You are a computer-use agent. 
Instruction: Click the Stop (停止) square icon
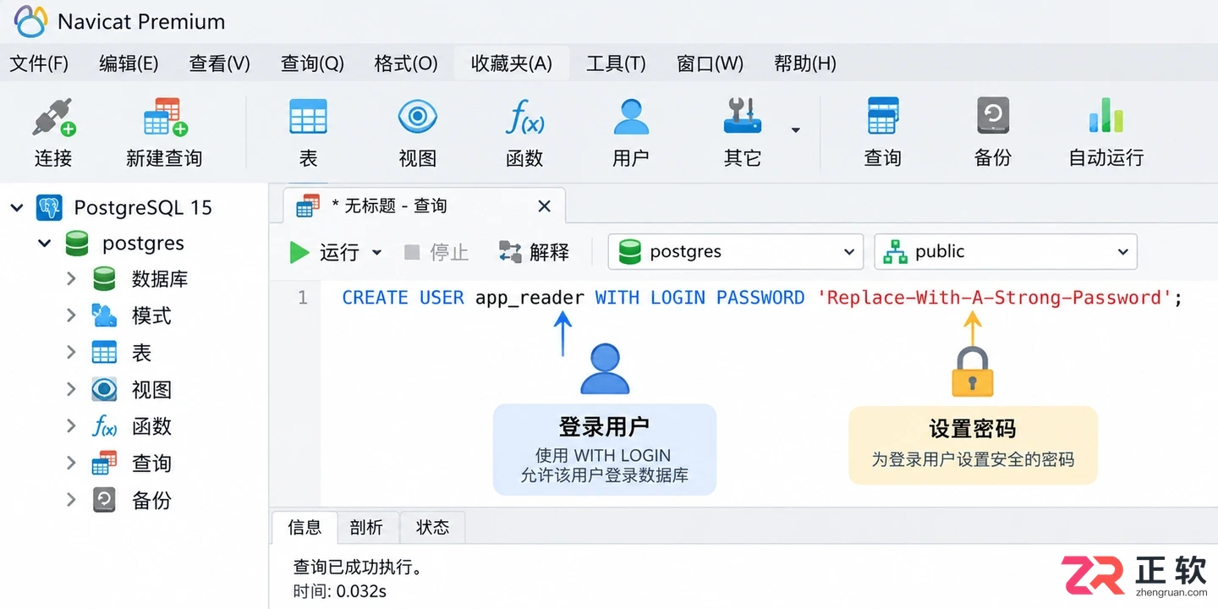(412, 252)
